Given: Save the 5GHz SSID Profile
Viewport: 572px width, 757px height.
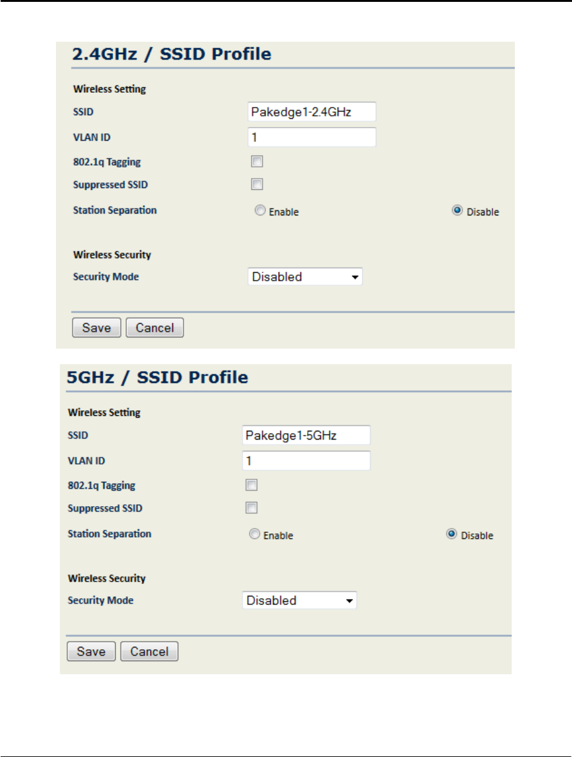Looking at the screenshot, I should (x=91, y=651).
